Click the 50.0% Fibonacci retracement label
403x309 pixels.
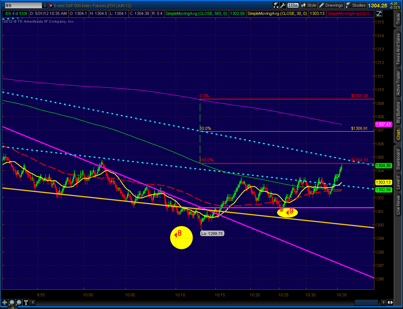pos(205,128)
